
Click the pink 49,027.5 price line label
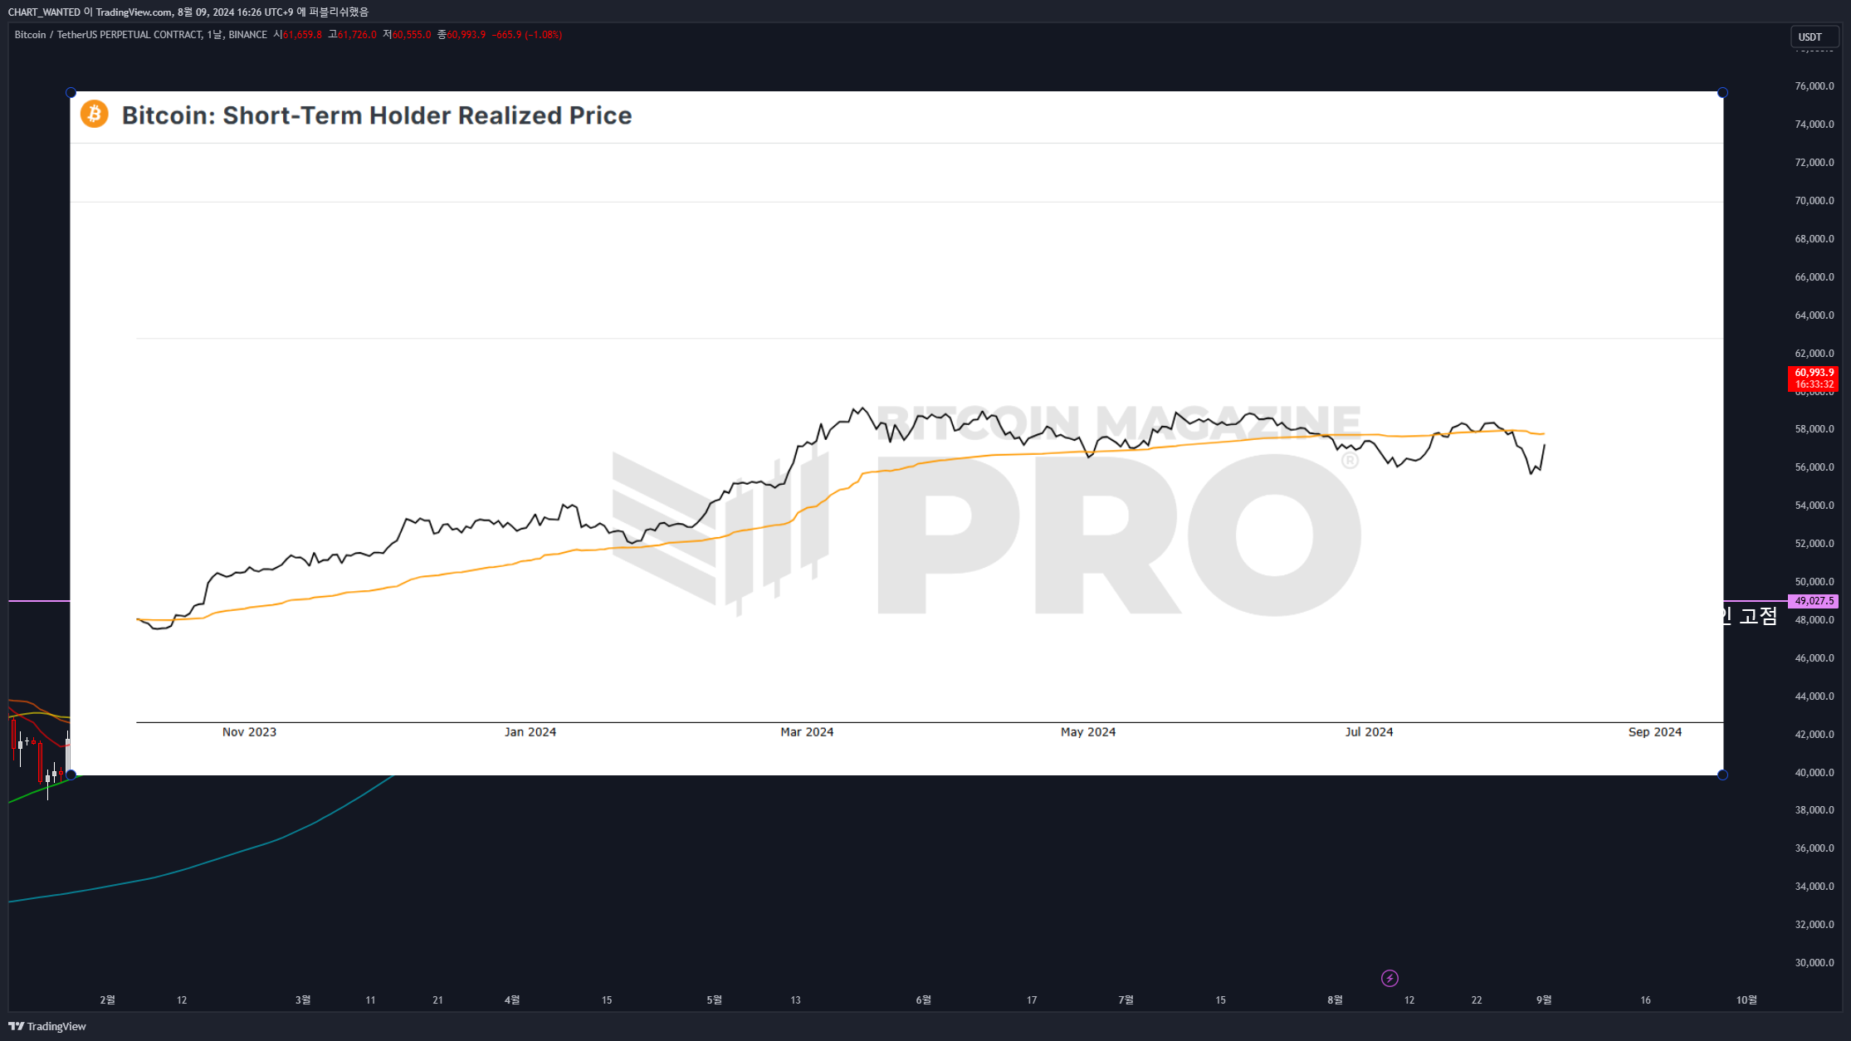[1814, 600]
